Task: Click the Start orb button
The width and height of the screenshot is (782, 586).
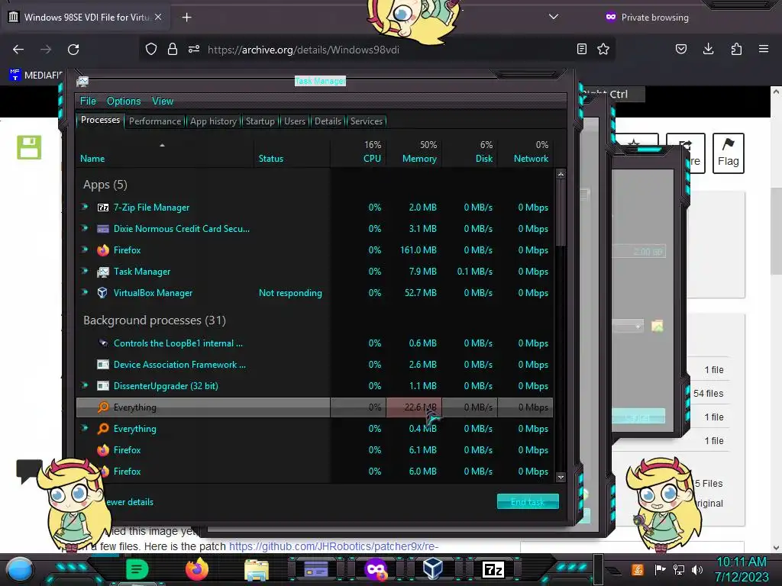Action: [x=19, y=569]
